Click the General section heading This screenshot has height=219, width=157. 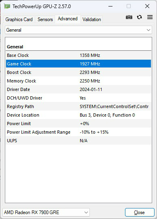click(15, 47)
